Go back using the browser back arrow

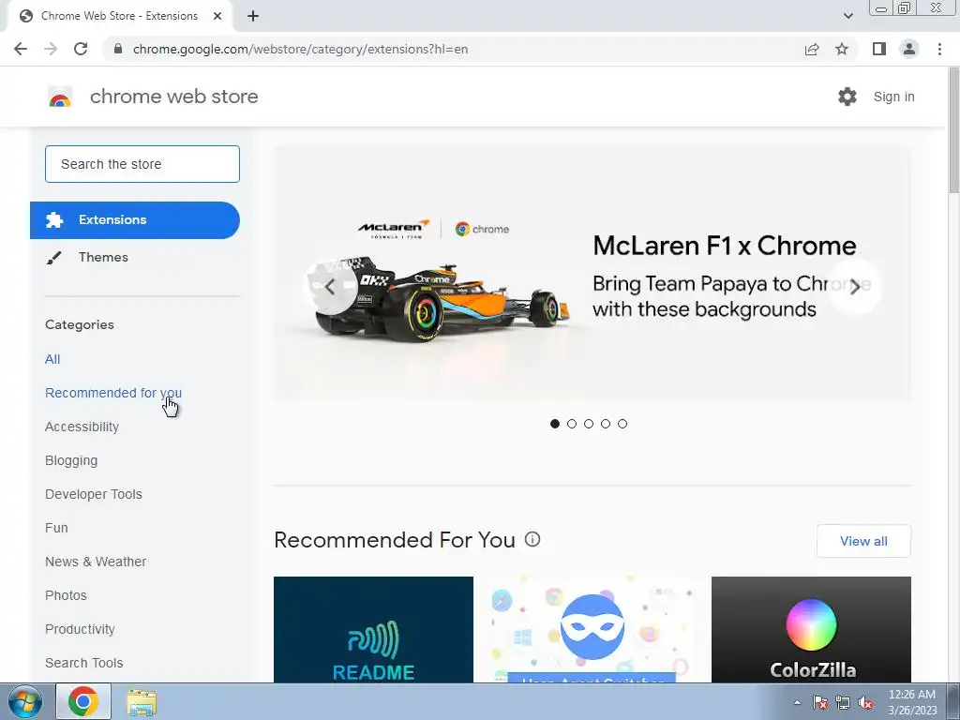pos(21,49)
